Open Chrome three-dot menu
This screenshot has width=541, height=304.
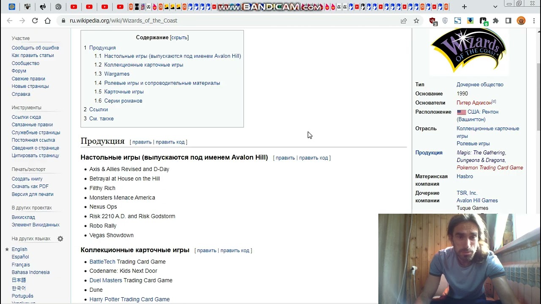[x=533, y=21]
